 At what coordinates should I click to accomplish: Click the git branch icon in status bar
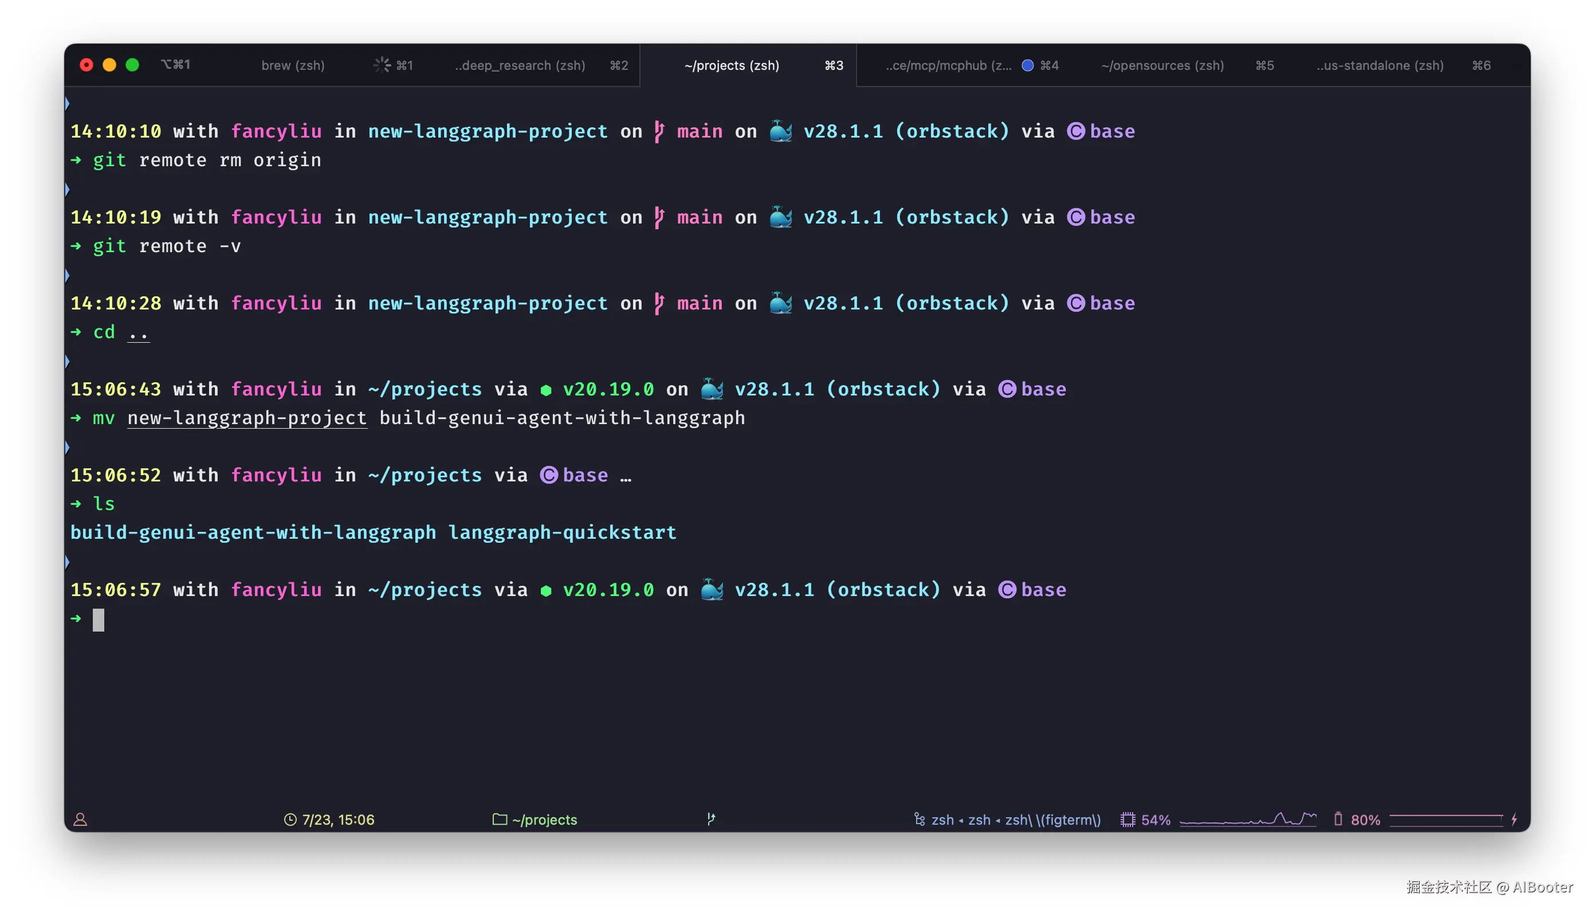[x=711, y=819]
